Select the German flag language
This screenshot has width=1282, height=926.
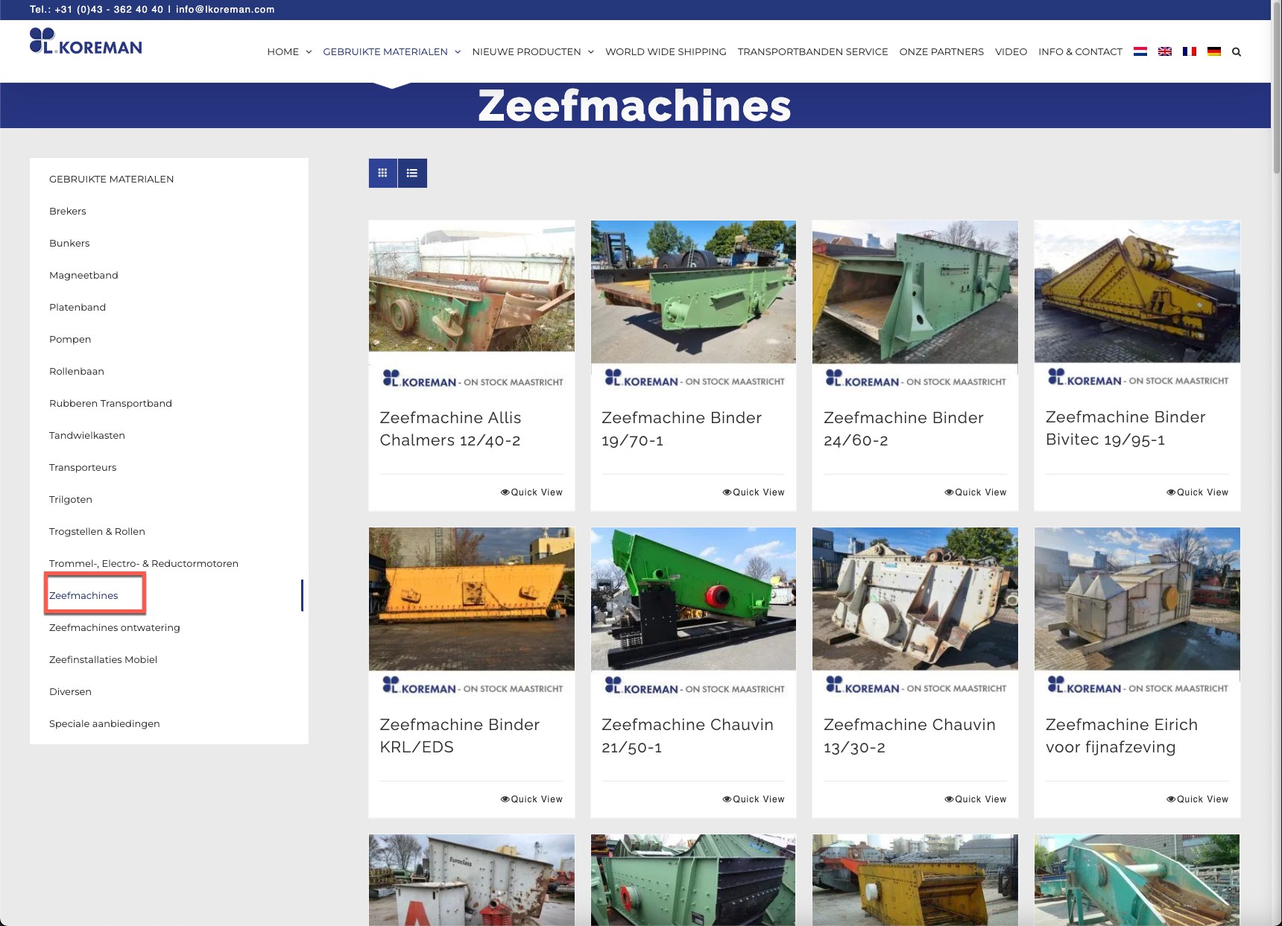click(x=1214, y=51)
